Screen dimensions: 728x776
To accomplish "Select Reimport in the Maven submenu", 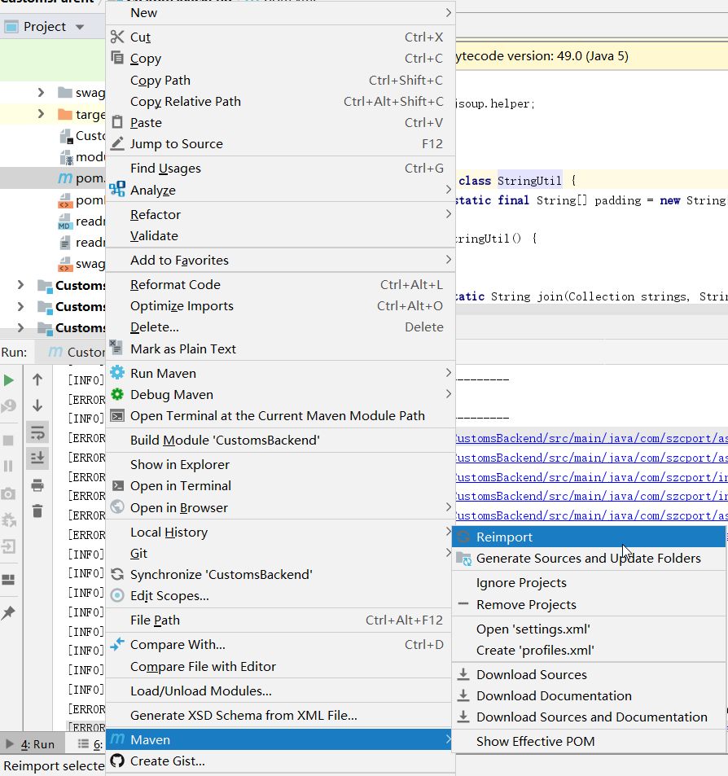I will 504,537.
